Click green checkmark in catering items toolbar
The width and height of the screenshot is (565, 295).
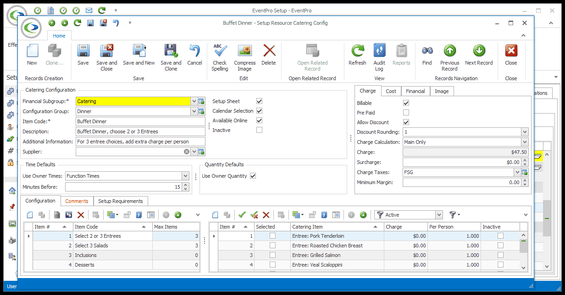242,214
